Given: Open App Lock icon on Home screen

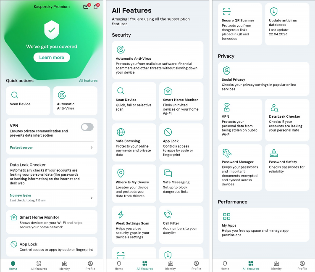Looking at the screenshot, I should [x=14, y=244].
